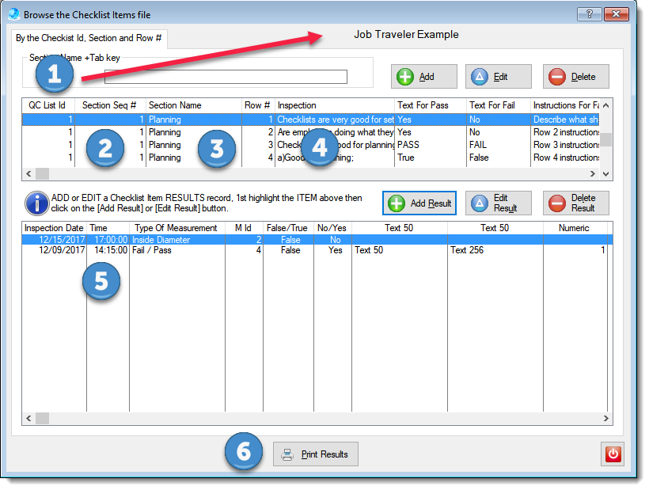Click the blue info icon

36,203
